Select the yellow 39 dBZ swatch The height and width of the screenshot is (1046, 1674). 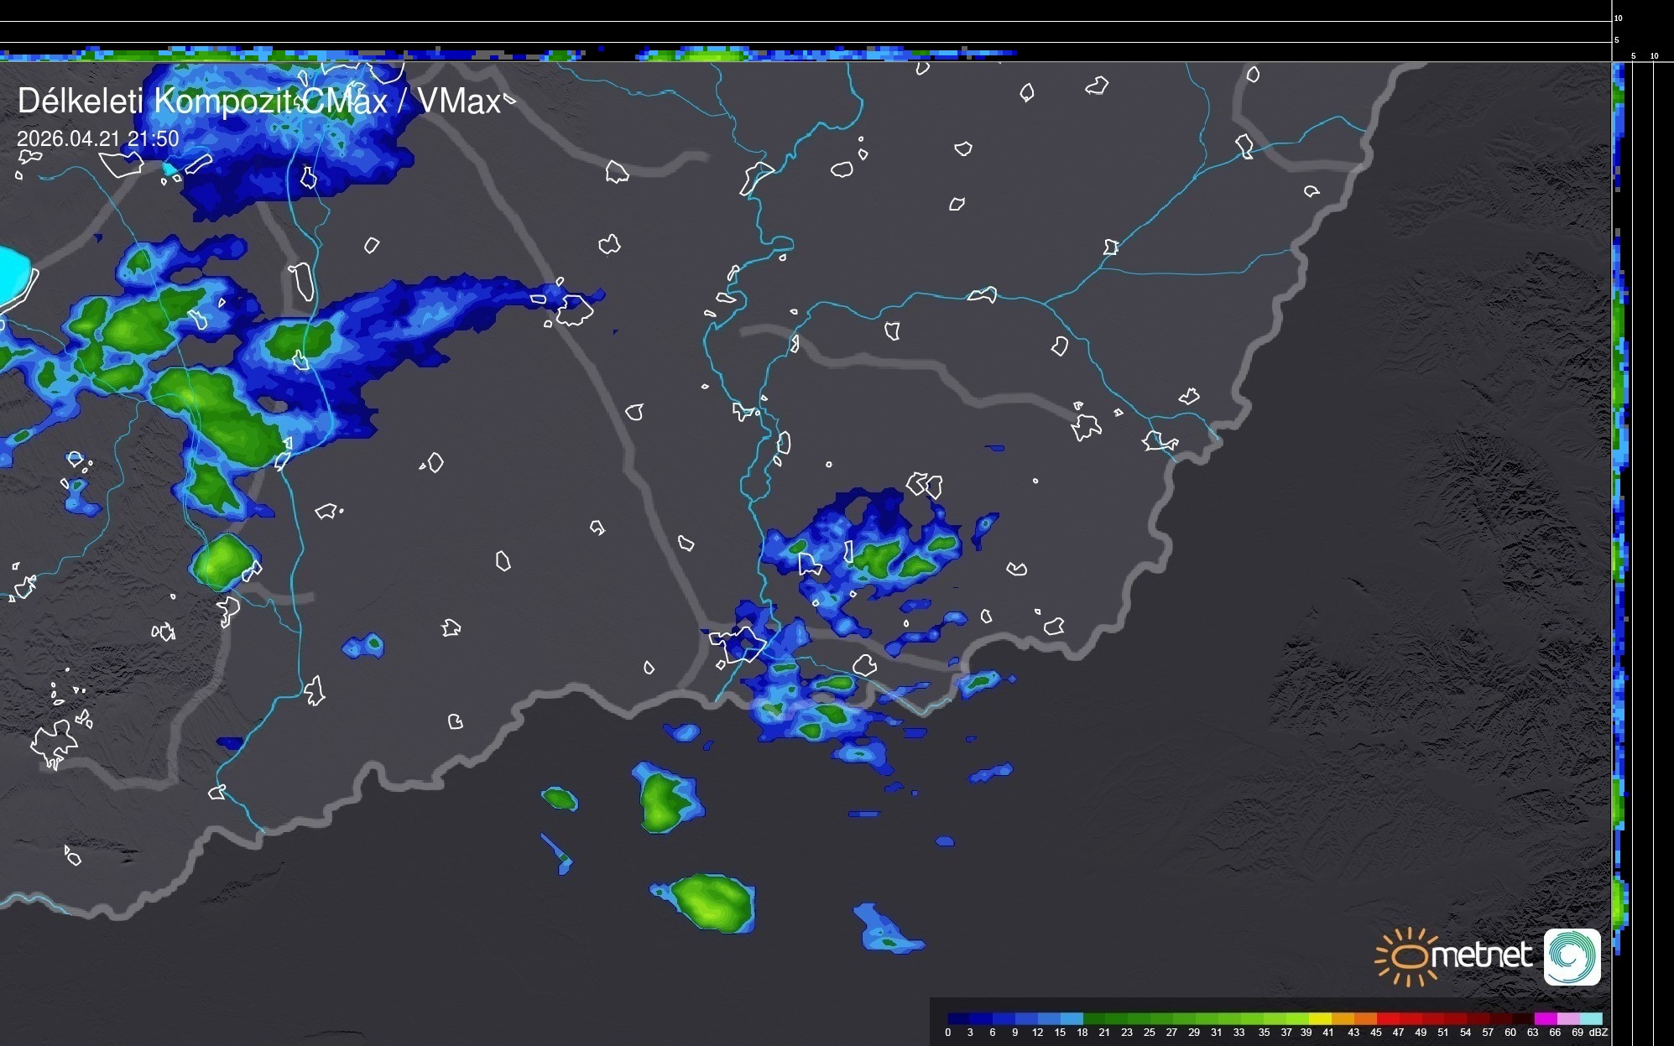click(1320, 1018)
